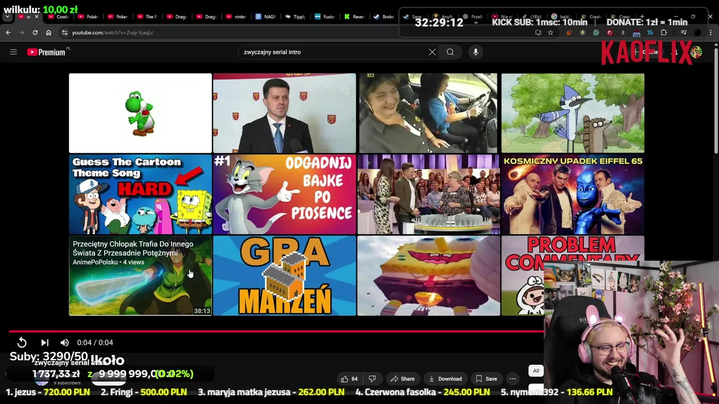The height and width of the screenshot is (404, 719).
Task: Open Gra Marzeń suggested video
Action: [284, 276]
